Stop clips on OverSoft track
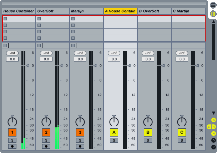Viewport: 217px width, 153px height. coord(39,45)
